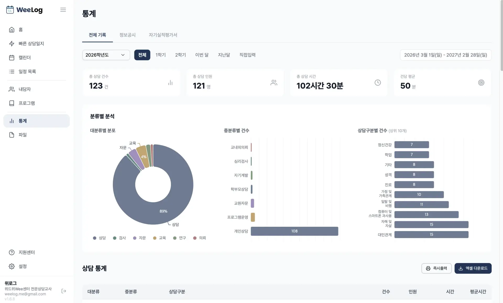The height and width of the screenshot is (303, 503).
Task: Click the 즉시출력 print button
Action: 436,268
